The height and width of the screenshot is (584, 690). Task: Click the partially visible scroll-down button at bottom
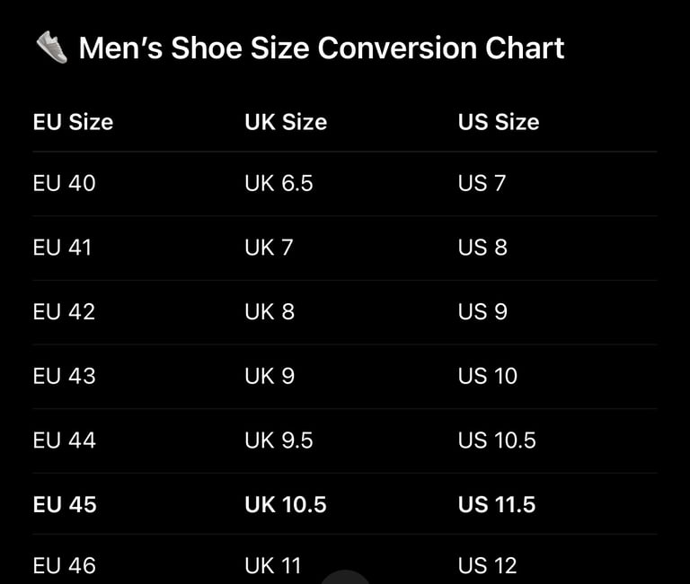(x=345, y=578)
